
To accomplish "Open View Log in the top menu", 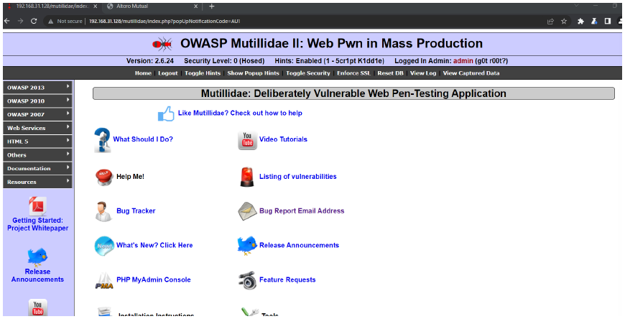I will 423,73.
